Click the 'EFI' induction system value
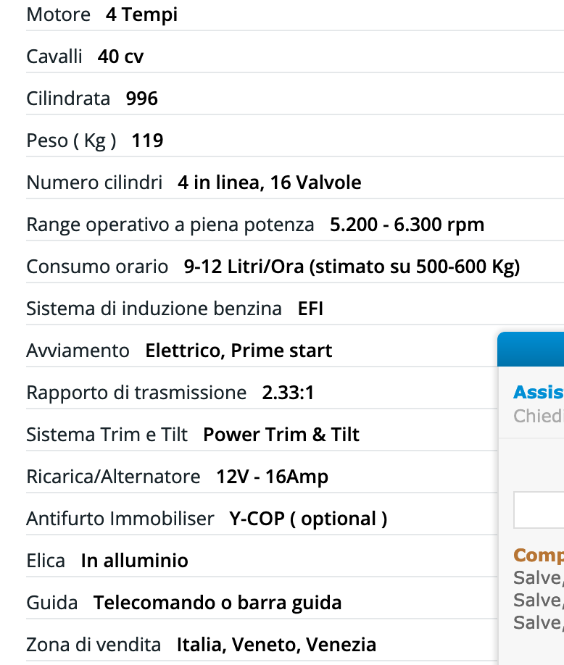This screenshot has width=564, height=665. 310,309
